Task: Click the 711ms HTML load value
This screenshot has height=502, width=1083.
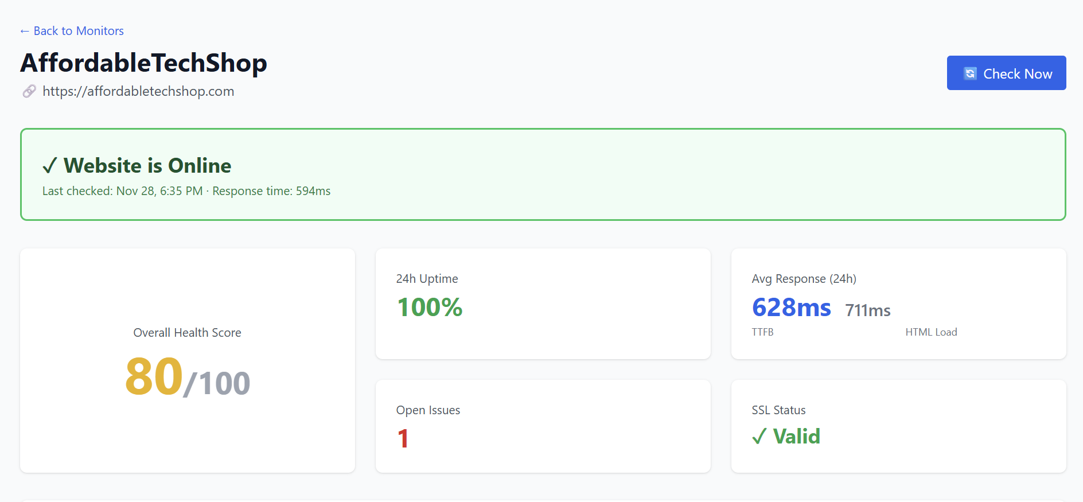Action: [867, 310]
